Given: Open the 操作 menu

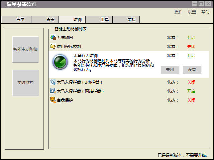Looking at the screenshot, I should point(179,12).
